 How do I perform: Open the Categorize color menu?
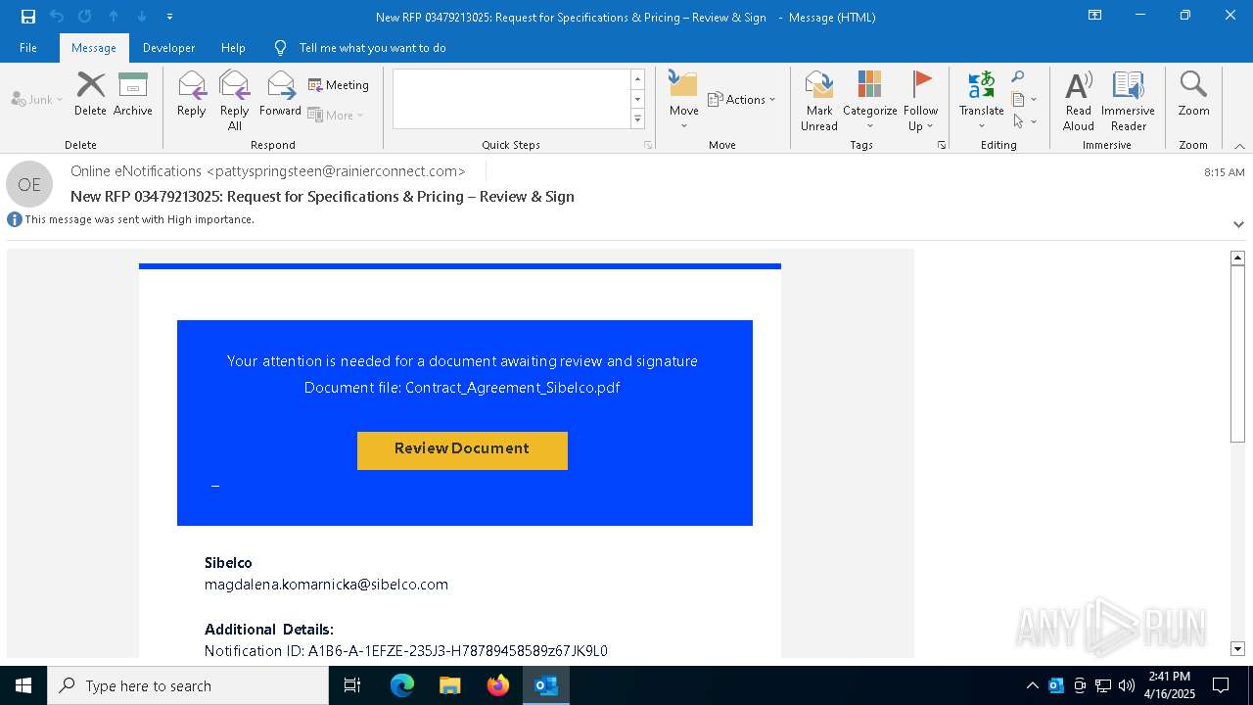coord(870,100)
